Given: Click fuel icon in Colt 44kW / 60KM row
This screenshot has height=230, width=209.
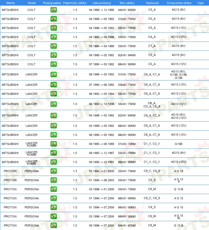Looking at the screenshot, I should [53, 10].
